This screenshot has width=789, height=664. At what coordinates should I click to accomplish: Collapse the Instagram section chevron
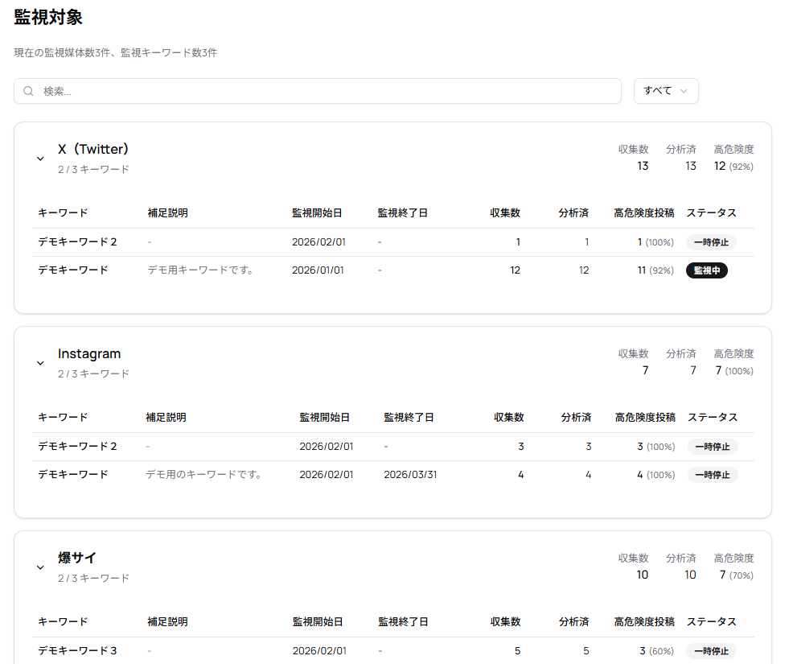pos(40,363)
